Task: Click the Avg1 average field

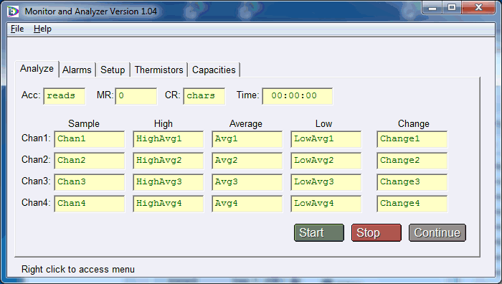Action: pos(247,139)
